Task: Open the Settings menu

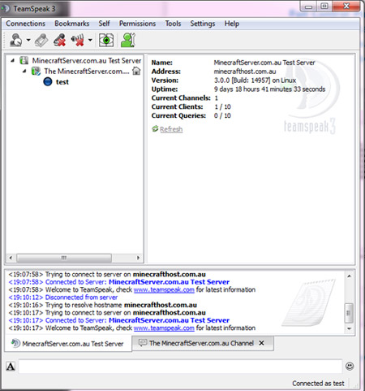Action: click(203, 24)
